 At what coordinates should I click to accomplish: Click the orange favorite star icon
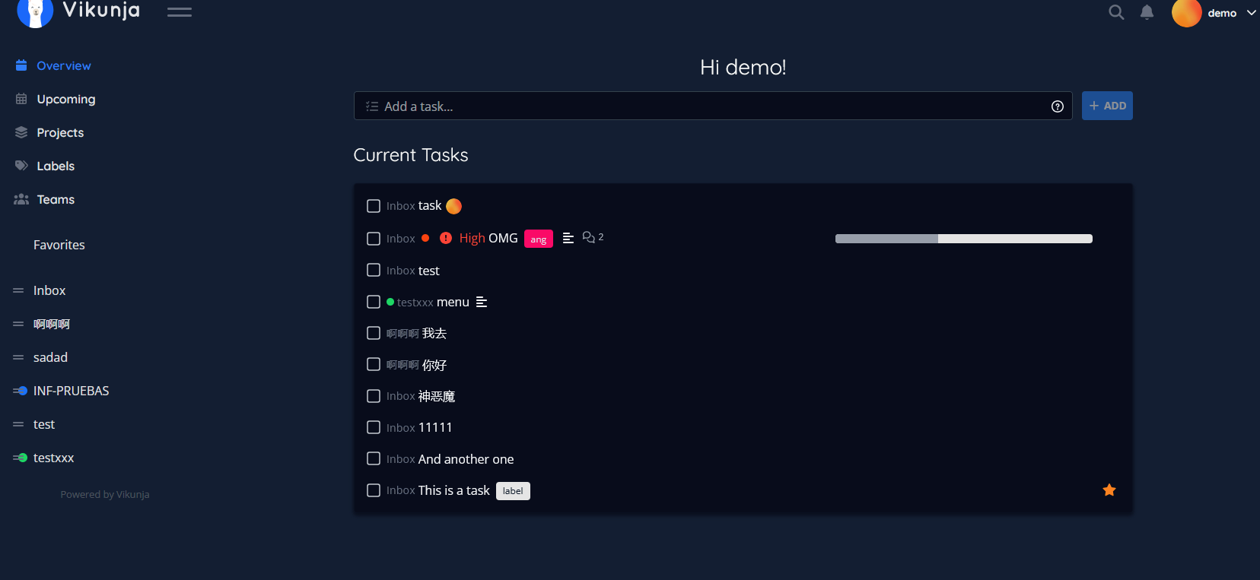[1109, 490]
